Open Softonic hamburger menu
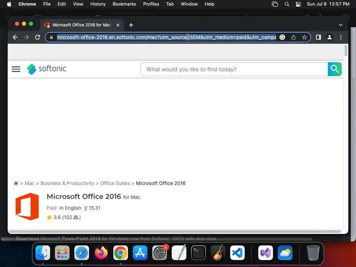The width and height of the screenshot is (356, 267). (x=16, y=69)
